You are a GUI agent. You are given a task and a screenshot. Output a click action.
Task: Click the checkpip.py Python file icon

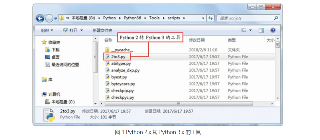coord(107,90)
